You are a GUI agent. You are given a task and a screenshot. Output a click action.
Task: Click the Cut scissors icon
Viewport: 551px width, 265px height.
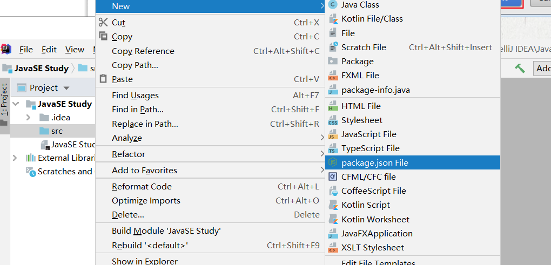click(103, 22)
